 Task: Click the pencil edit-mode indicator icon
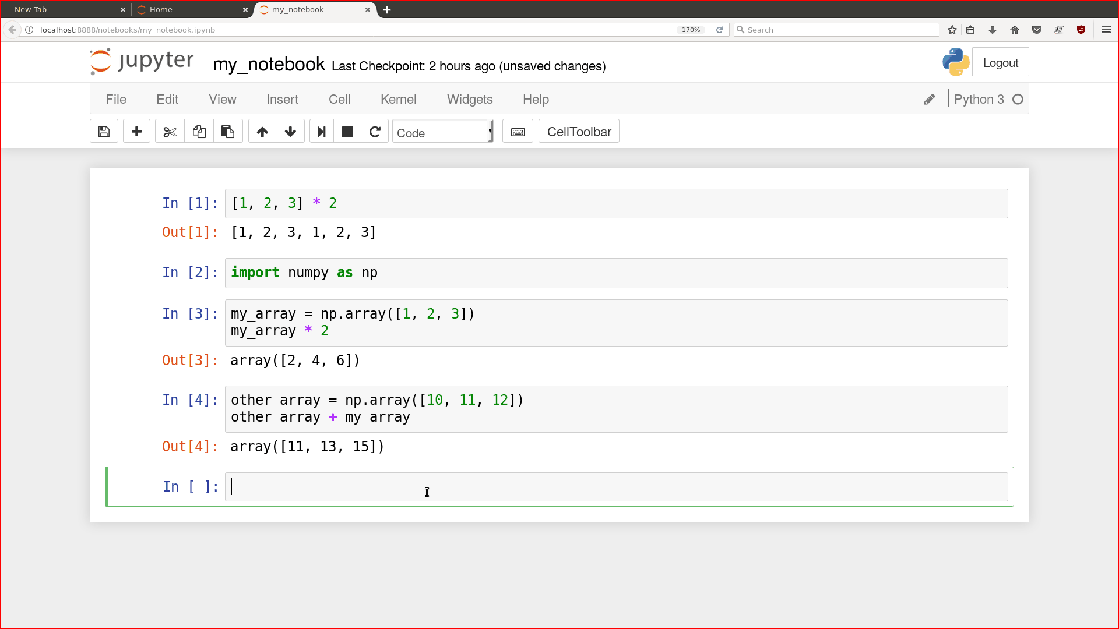pos(930,100)
